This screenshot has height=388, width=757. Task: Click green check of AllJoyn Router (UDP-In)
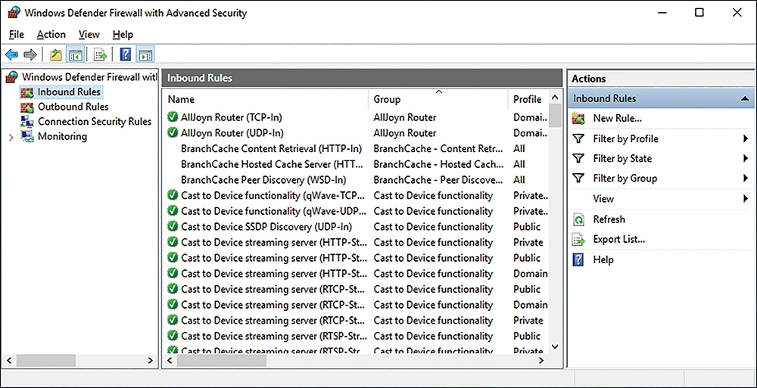click(x=173, y=132)
